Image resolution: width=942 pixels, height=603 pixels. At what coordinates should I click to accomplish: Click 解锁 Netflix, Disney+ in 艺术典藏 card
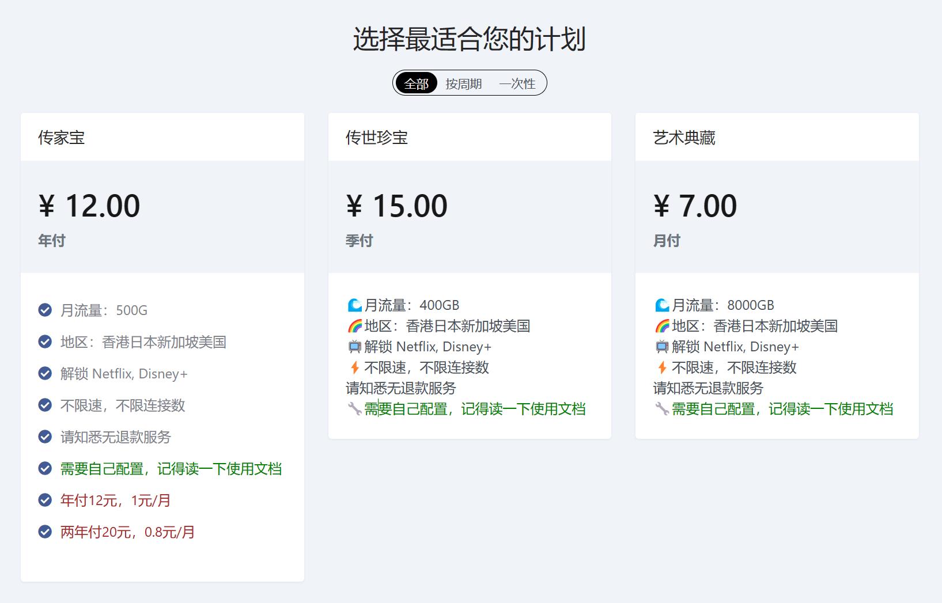pyautogui.click(x=736, y=347)
